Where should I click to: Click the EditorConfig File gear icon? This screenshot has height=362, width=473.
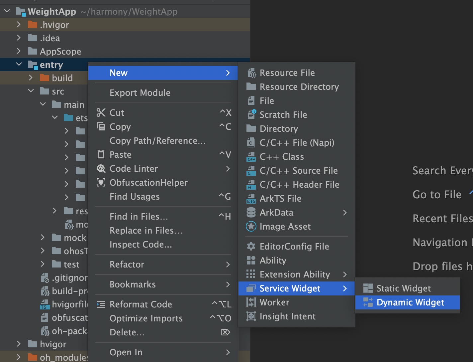point(251,247)
